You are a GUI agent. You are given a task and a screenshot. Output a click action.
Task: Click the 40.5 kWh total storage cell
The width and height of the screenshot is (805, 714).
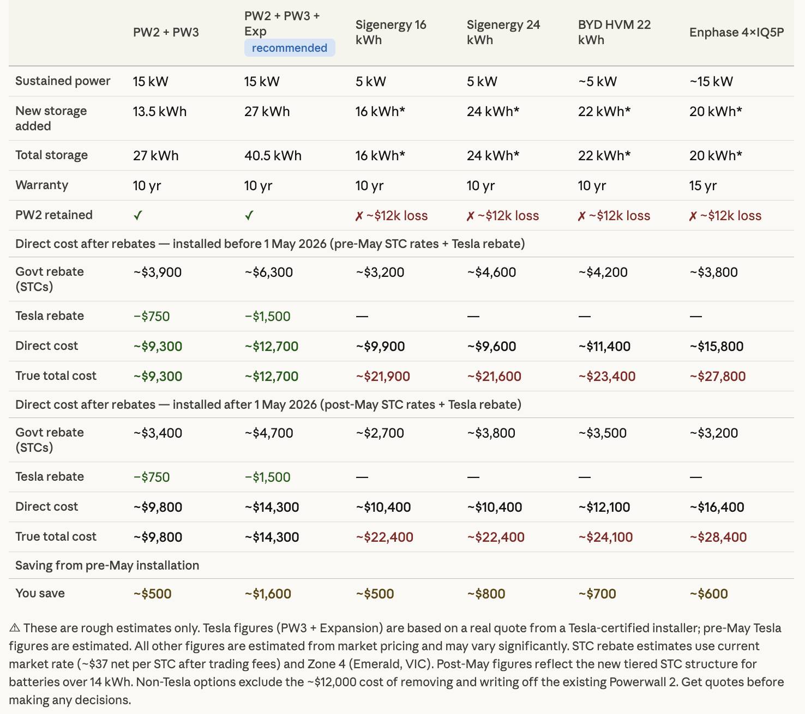pyautogui.click(x=273, y=155)
